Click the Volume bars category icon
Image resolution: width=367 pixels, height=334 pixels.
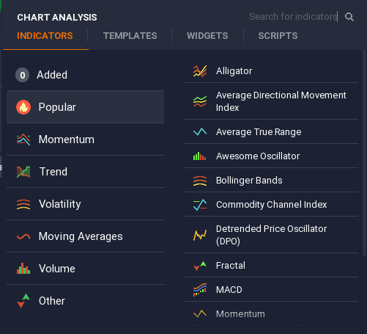point(23,269)
